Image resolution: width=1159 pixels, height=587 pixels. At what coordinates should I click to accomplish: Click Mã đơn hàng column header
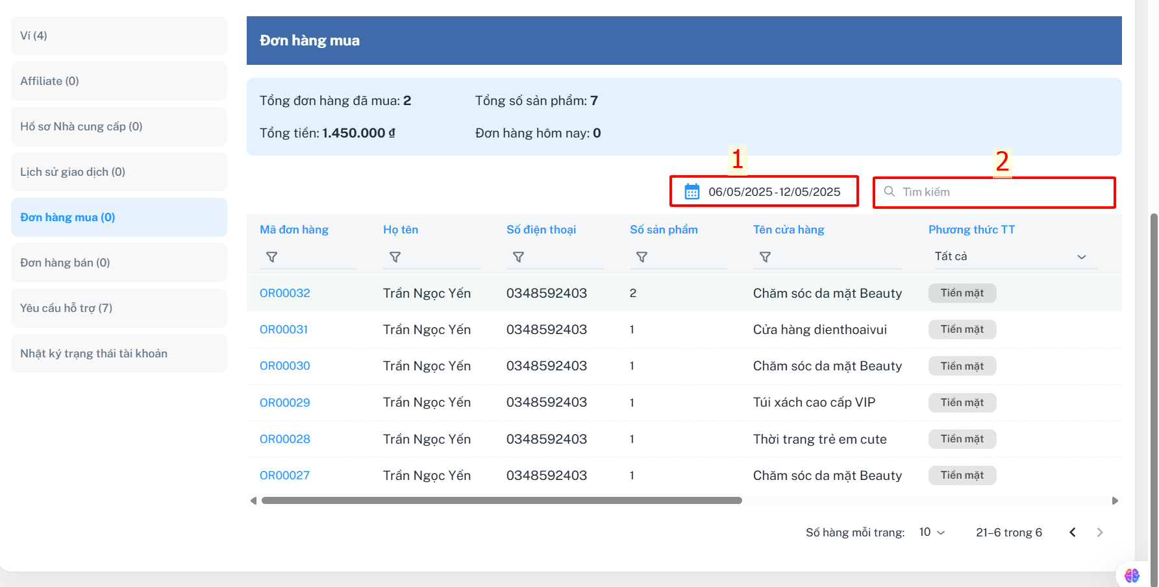click(x=294, y=230)
